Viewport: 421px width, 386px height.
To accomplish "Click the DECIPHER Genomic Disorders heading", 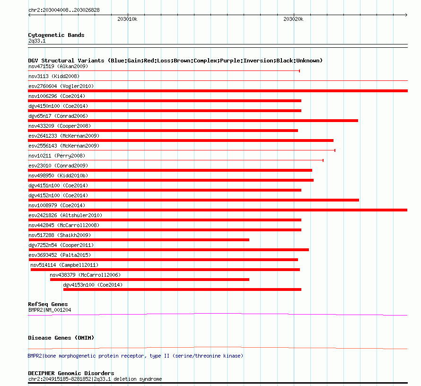I will tap(71, 373).
